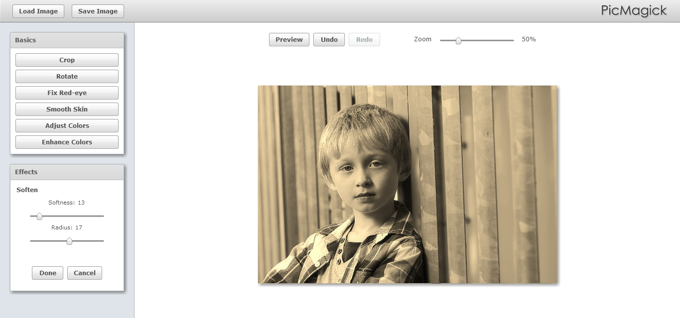Click the 'Softness: 13' label
The image size is (680, 318).
[x=67, y=203]
